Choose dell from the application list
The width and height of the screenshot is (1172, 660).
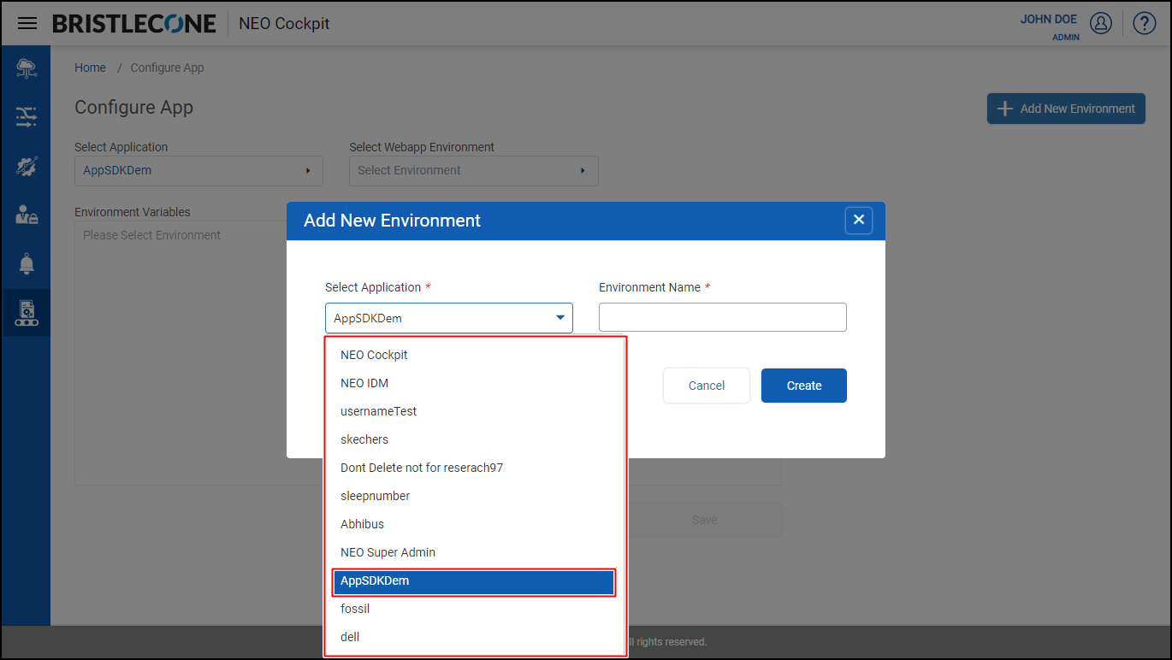point(475,637)
